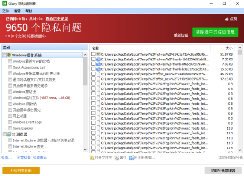
Task: Click the 类别 panel header
Action: click(x=45, y=47)
